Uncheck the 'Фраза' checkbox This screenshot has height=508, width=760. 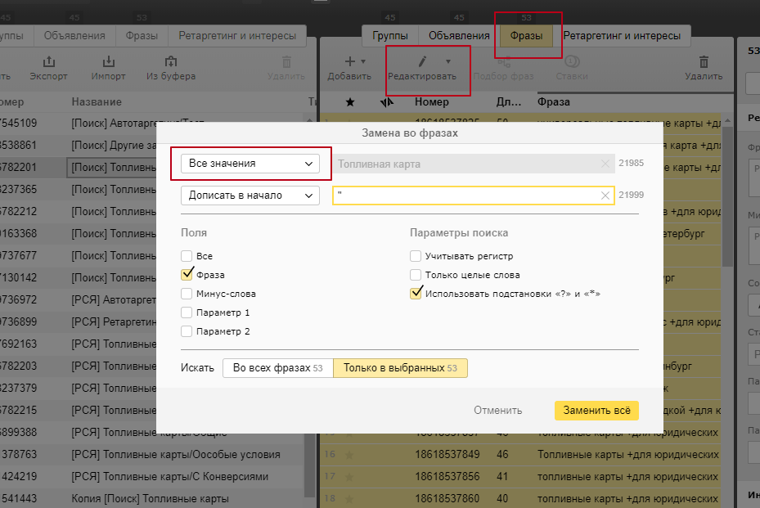click(x=187, y=275)
